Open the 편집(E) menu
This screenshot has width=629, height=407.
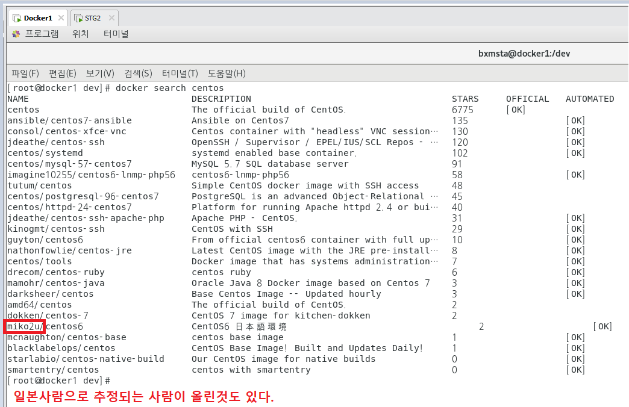click(x=62, y=73)
